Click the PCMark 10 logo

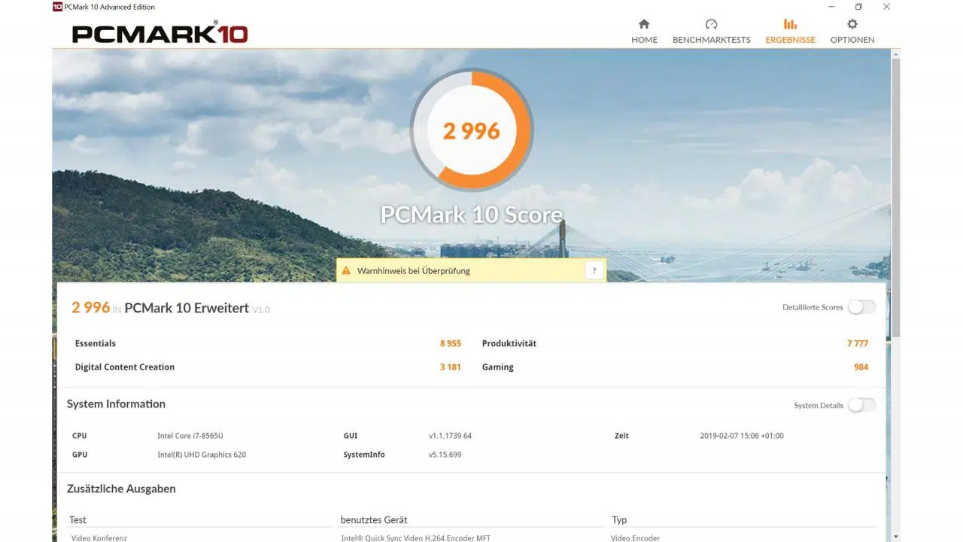[159, 33]
